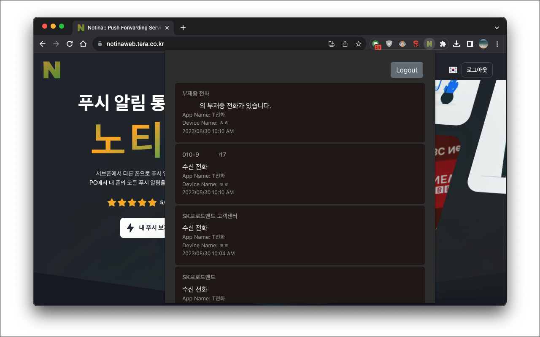
Task: Close the Notina browser tab
Action: coord(167,28)
